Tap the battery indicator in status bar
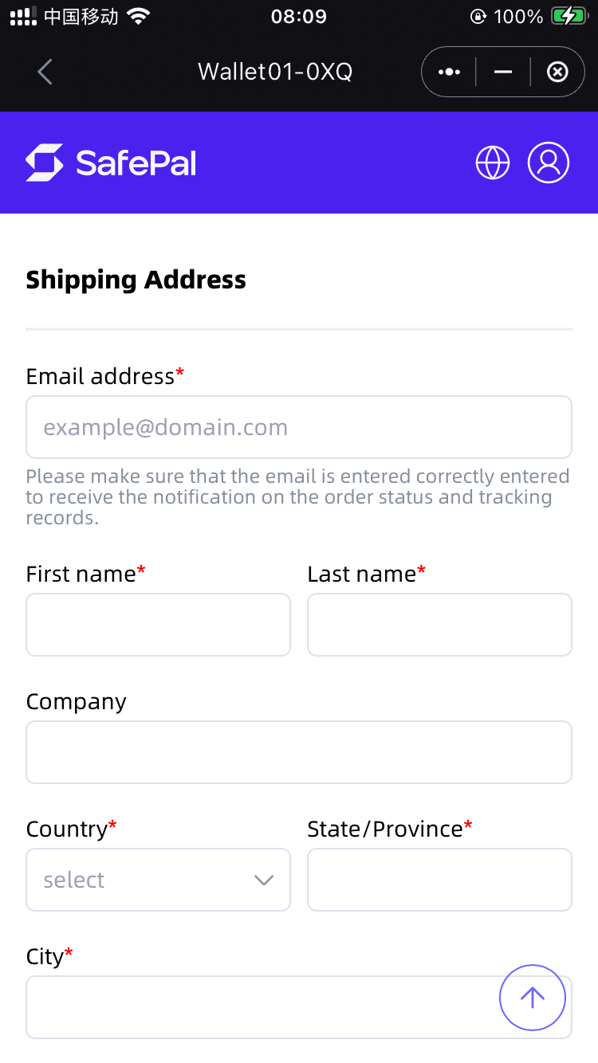598x1063 pixels. tap(569, 16)
